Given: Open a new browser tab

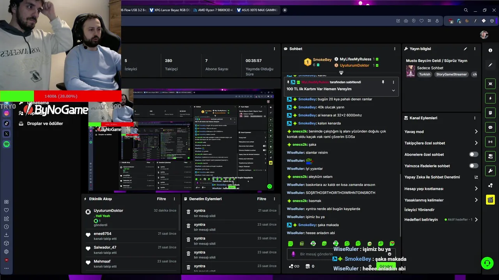Looking at the screenshot, I should tap(285, 10).
